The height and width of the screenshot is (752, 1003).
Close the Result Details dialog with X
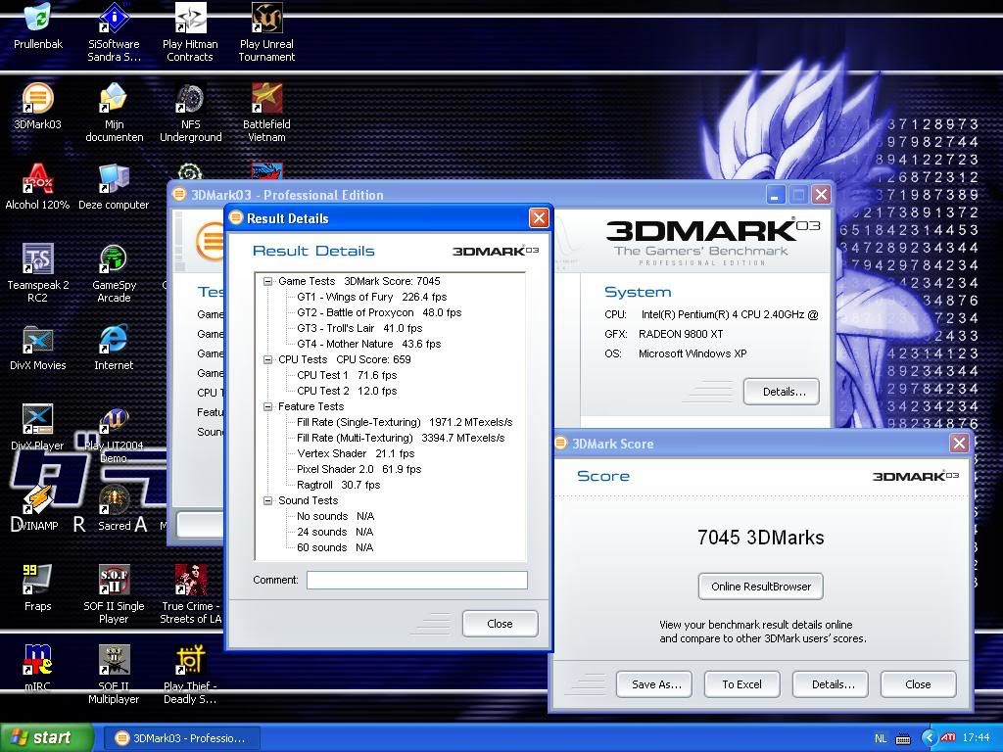tap(540, 218)
